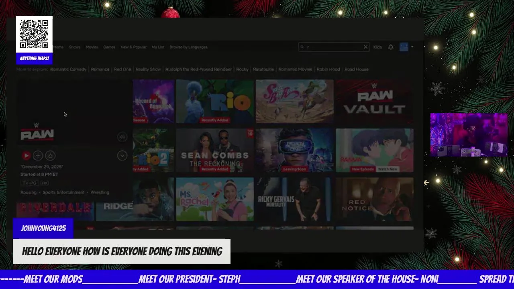Open the profile avatar in the Netflix header

[404, 47]
